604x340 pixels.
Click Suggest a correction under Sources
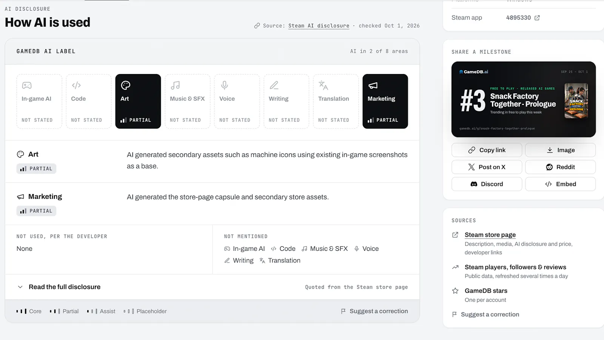pyautogui.click(x=486, y=314)
